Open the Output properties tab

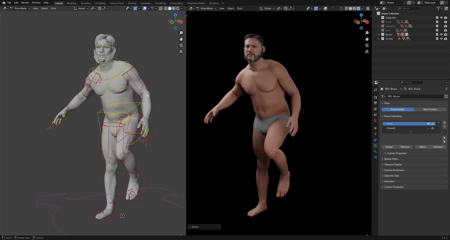(375, 103)
